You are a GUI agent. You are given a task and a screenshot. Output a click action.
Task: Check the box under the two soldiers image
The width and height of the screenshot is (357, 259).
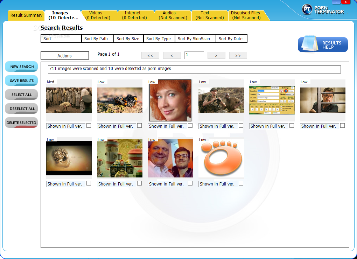pos(241,126)
